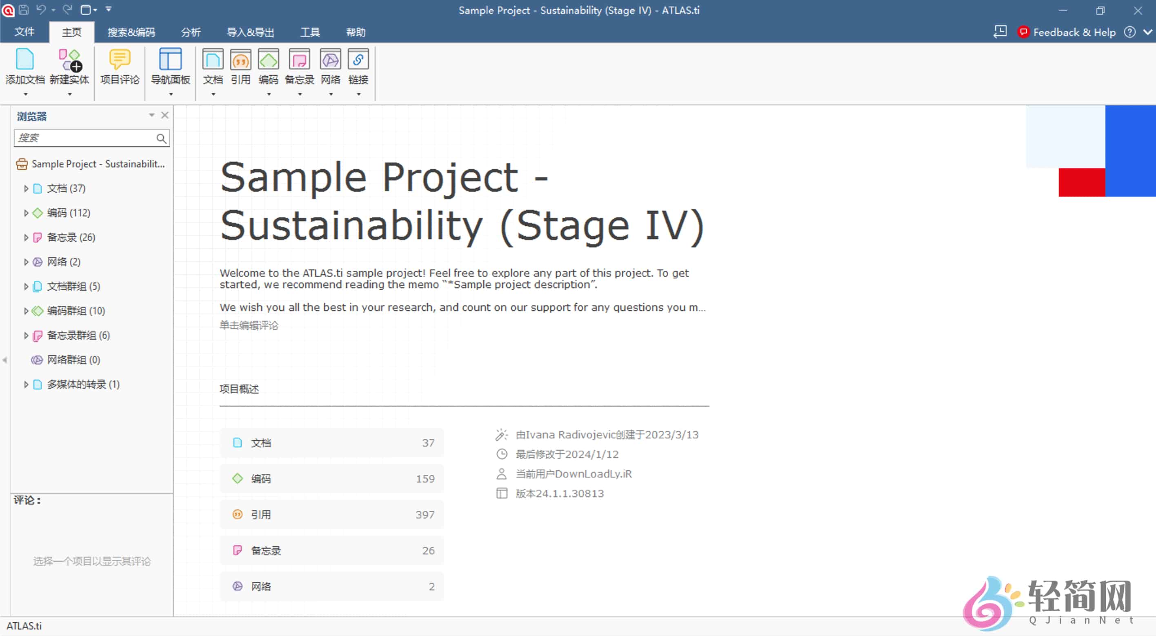Expand the 文档 (37) tree node

coord(26,189)
